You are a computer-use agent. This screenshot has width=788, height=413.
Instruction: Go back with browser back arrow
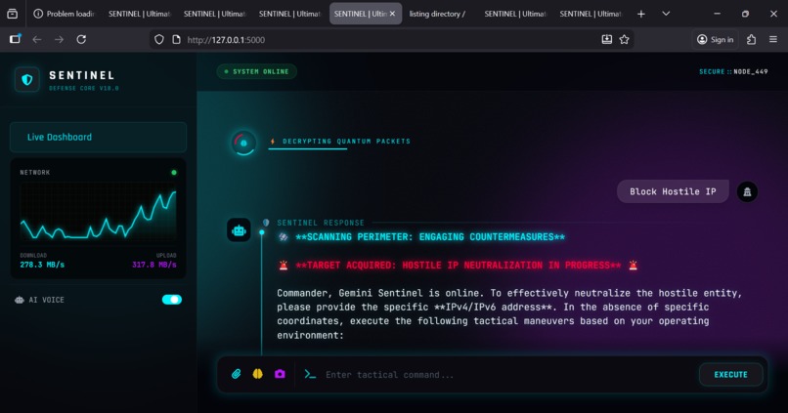(x=37, y=40)
